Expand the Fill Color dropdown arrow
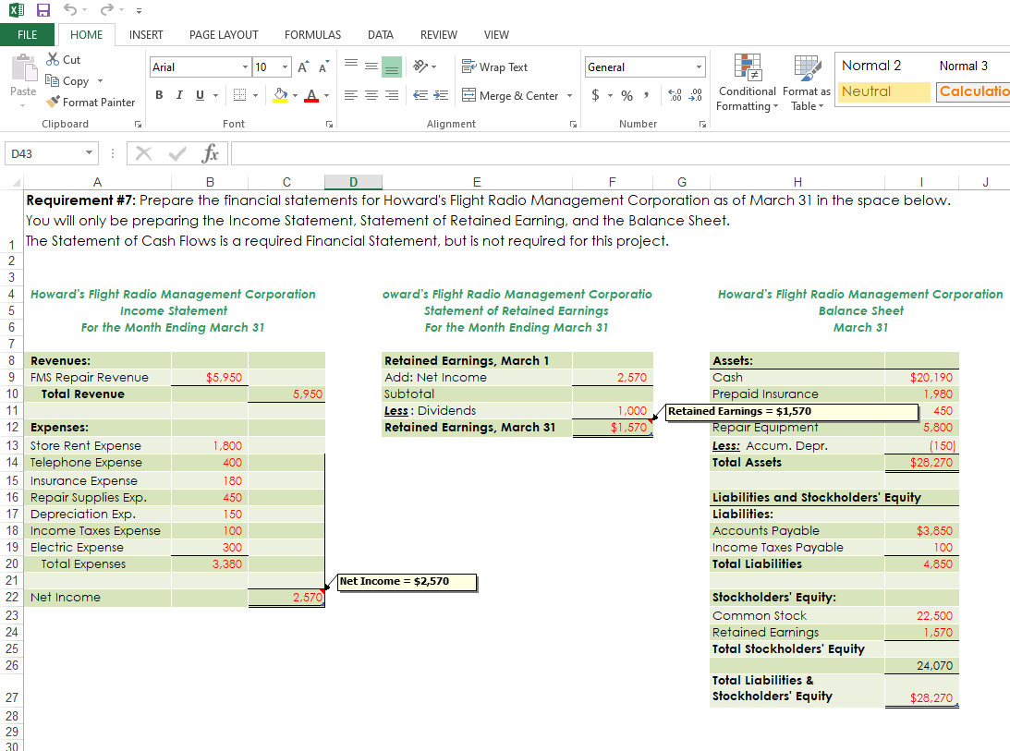The height and width of the screenshot is (751, 1010). [296, 95]
